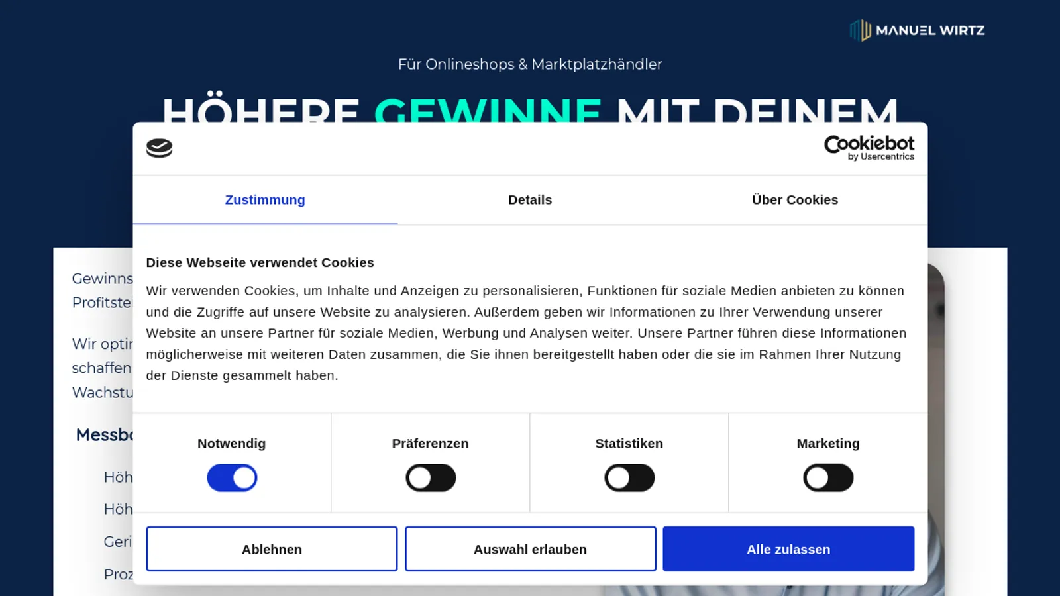Image resolution: width=1060 pixels, height=596 pixels.
Task: Enable the Statistiken cookies switch
Action: (x=629, y=477)
